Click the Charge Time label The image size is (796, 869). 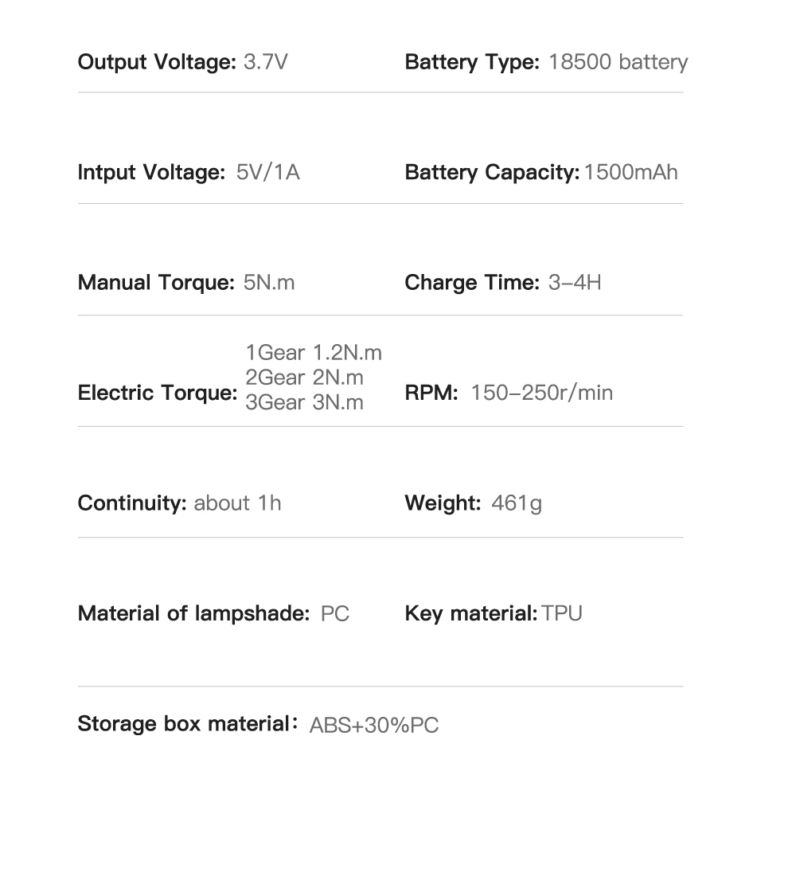[472, 283]
